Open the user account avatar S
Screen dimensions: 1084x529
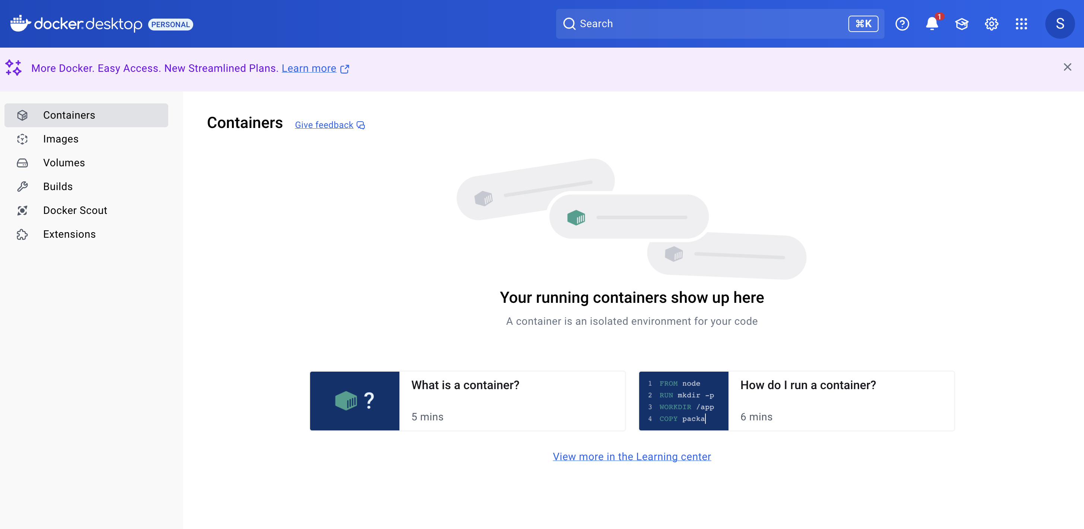pos(1059,24)
